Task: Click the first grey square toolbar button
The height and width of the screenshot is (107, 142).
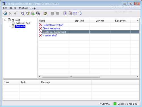Action: click(x=53, y=13)
